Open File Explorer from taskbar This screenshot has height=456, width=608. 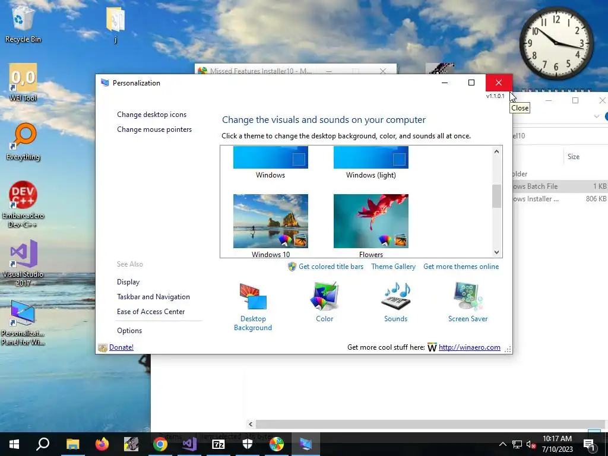click(72, 444)
